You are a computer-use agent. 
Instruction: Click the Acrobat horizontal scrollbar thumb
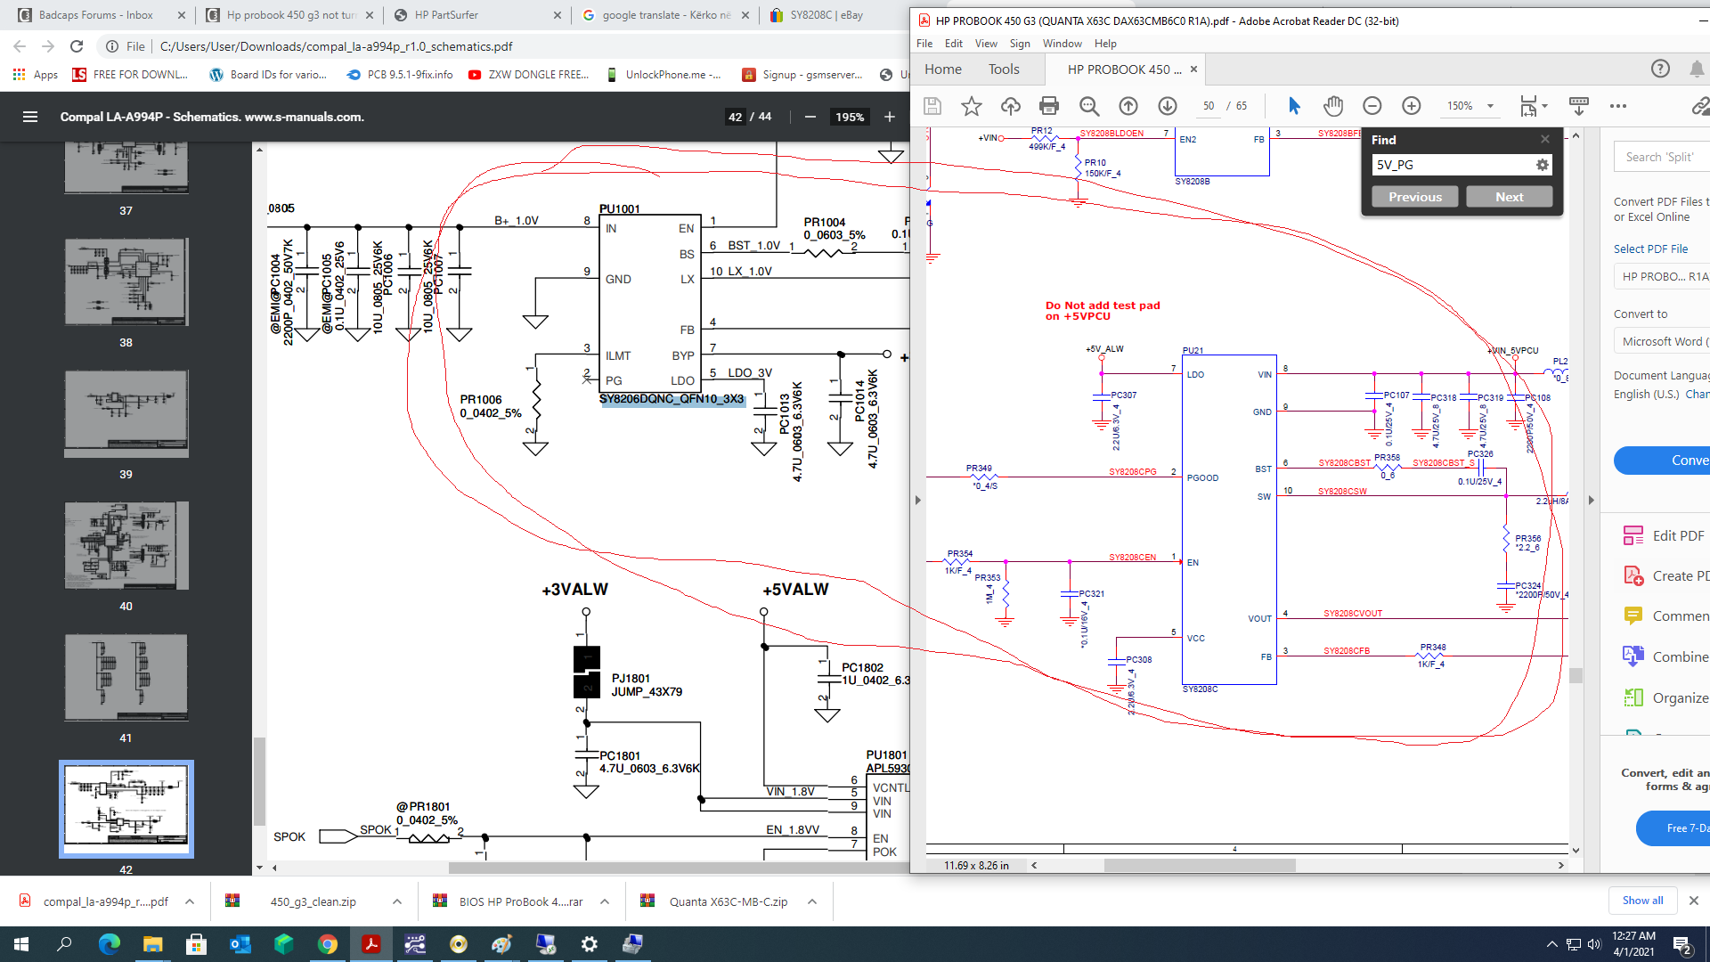[1199, 865]
